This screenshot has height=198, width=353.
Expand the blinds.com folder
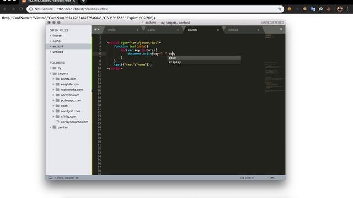click(x=54, y=79)
